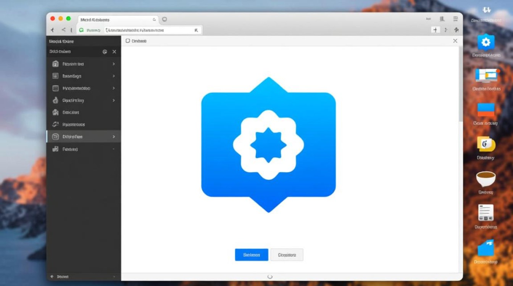Open the blue gear app on the desktop
Image resolution: width=513 pixels, height=286 pixels.
[x=486, y=42]
